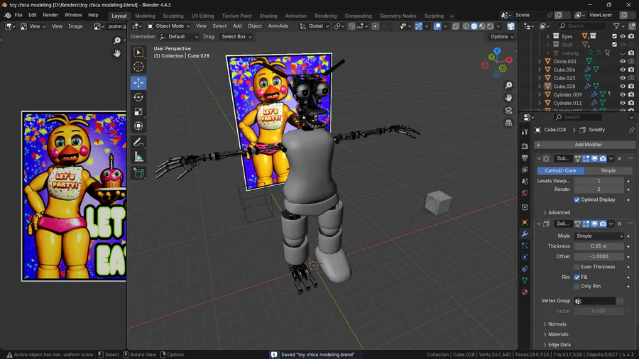Open the Physics properties tab icon

[525, 258]
